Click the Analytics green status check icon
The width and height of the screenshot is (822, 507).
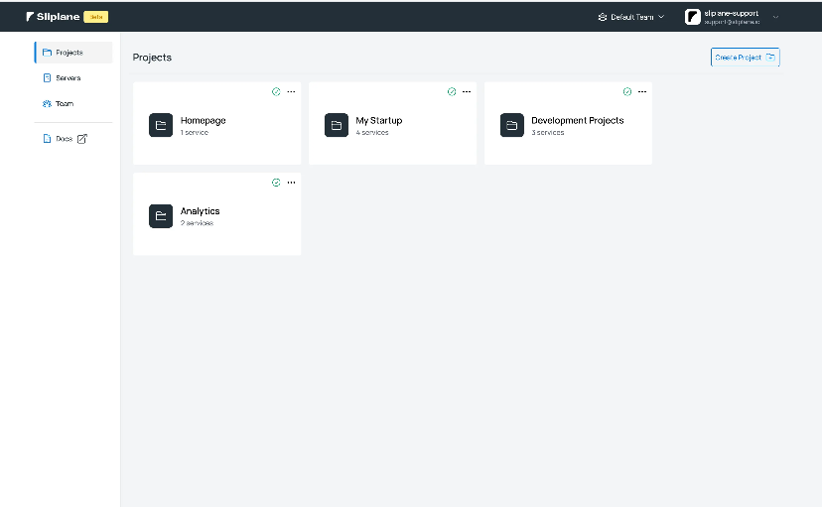click(x=276, y=183)
